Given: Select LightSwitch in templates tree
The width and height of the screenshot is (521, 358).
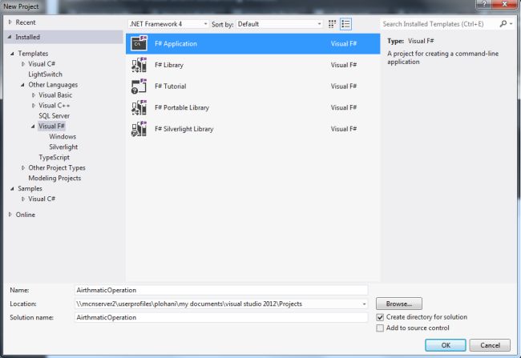Looking at the screenshot, I should [x=45, y=74].
